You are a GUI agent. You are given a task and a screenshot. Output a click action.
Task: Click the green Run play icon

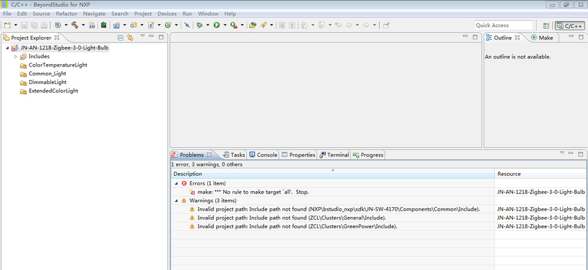coord(217,25)
